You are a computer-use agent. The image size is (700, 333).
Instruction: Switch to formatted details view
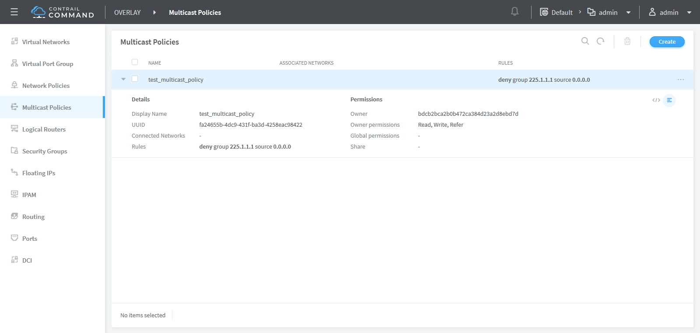(x=669, y=101)
